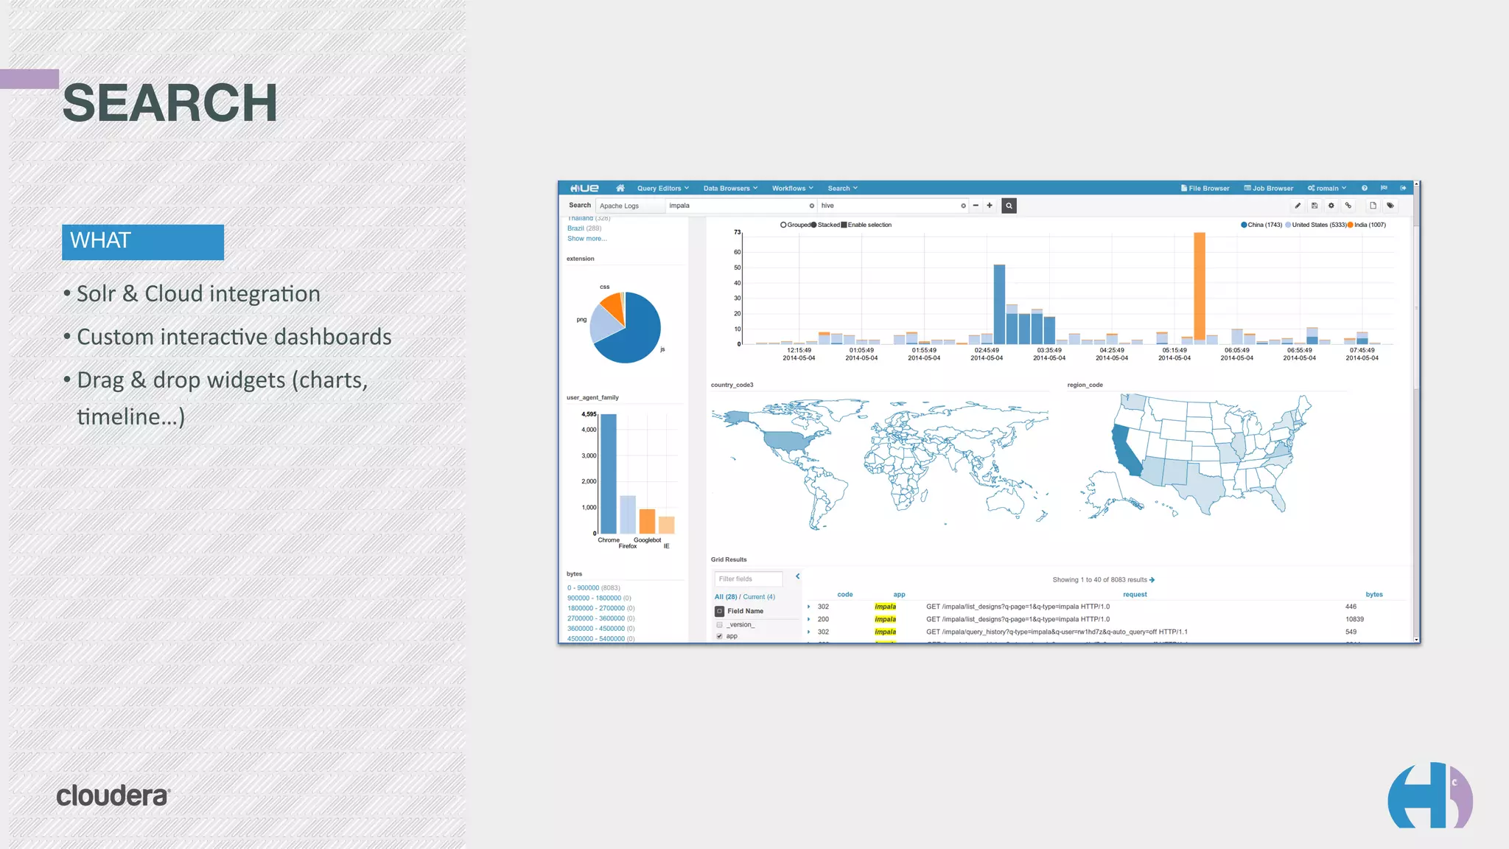
Task: Click the flag tour icon in navbar
Action: [x=1384, y=188]
